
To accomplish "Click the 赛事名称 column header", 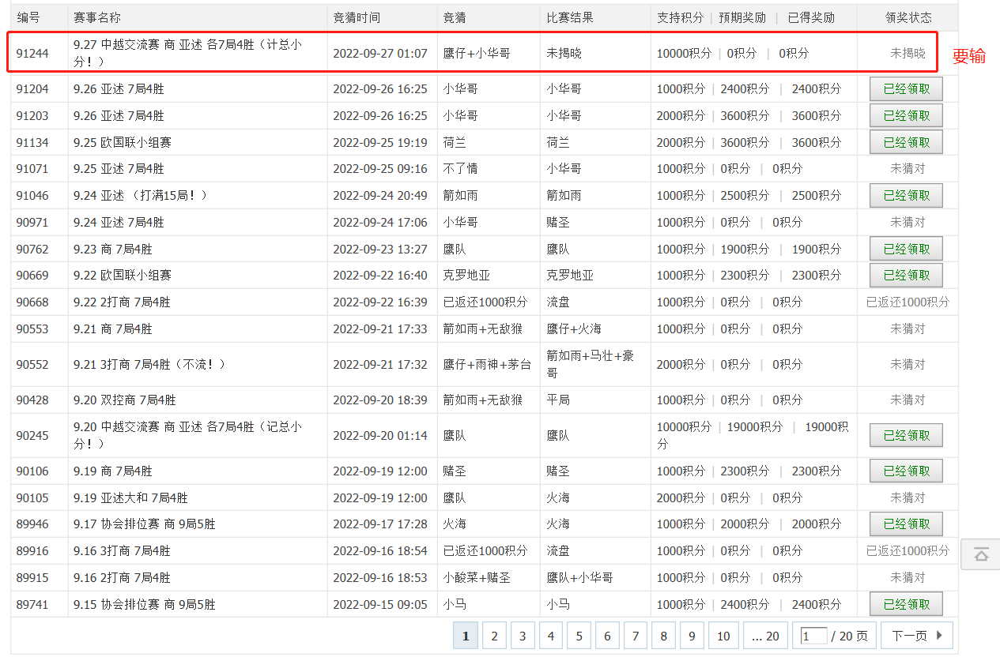I will pyautogui.click(x=97, y=17).
